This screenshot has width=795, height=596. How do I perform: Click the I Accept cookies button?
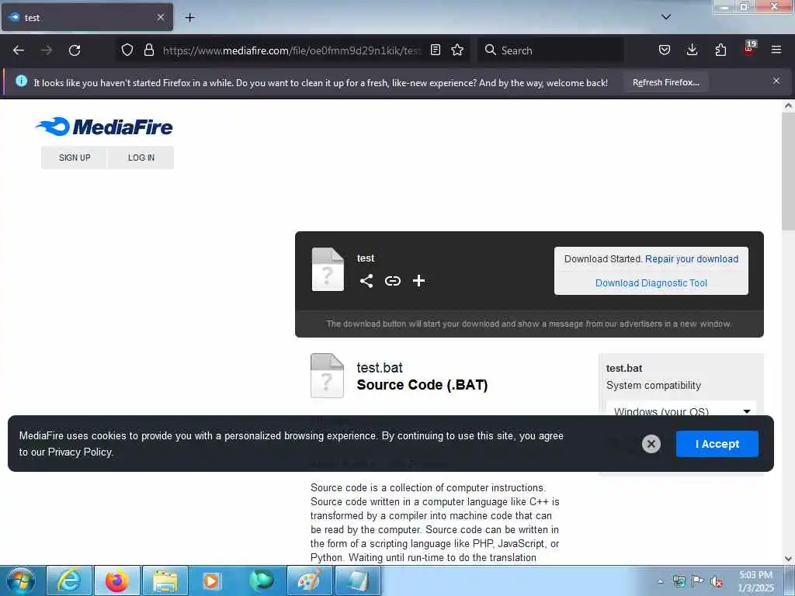tap(717, 444)
